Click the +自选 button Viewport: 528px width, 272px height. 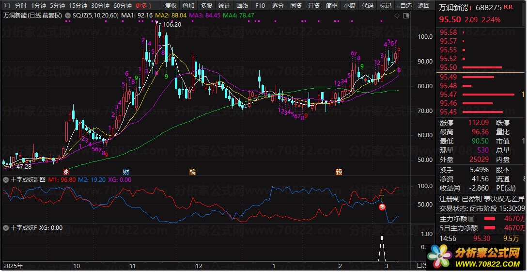404,6
